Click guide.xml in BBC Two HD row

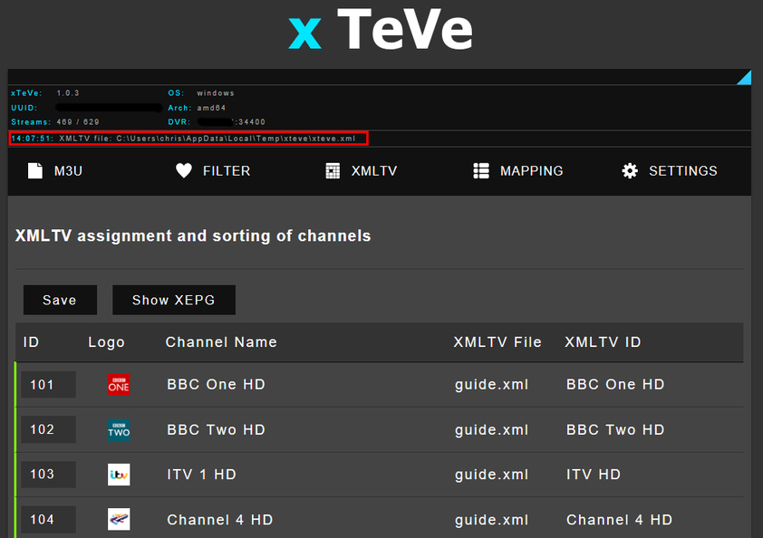click(x=491, y=430)
